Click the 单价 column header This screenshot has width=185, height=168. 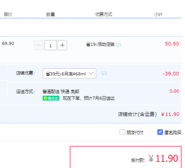pos(8,15)
